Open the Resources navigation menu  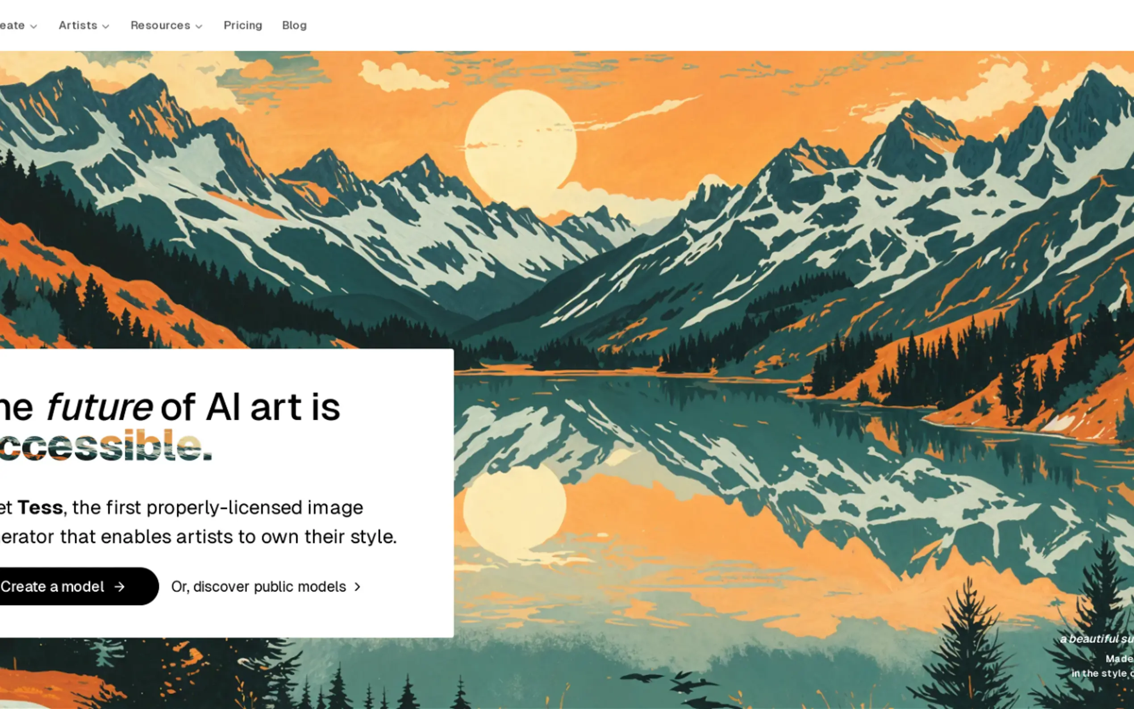tap(167, 25)
